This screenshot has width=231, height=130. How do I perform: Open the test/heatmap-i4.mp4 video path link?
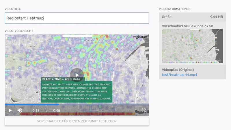(x=179, y=75)
